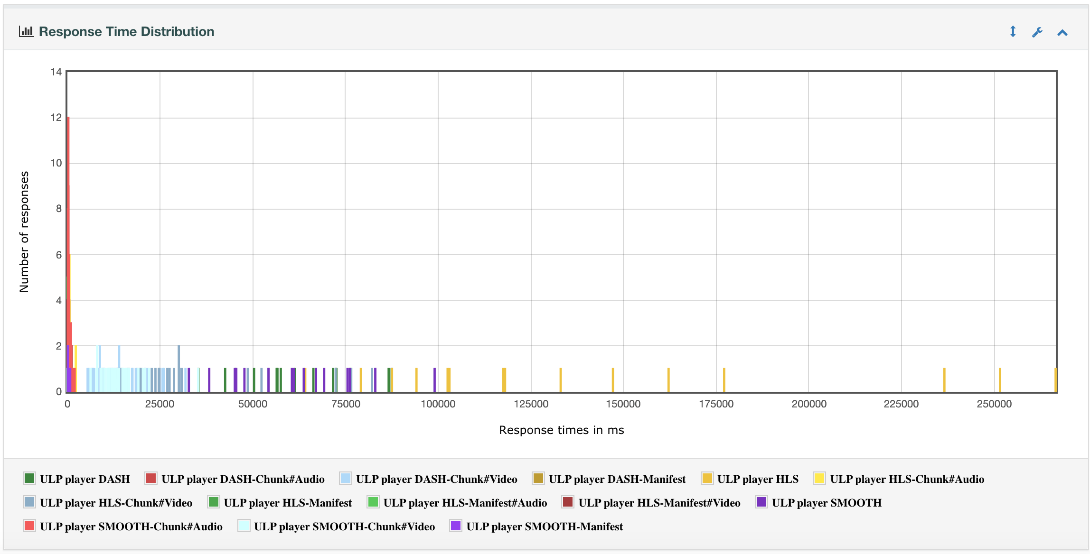
Task: Click the 'ULP player HLS-Manifest' legend label
Action: 288,503
